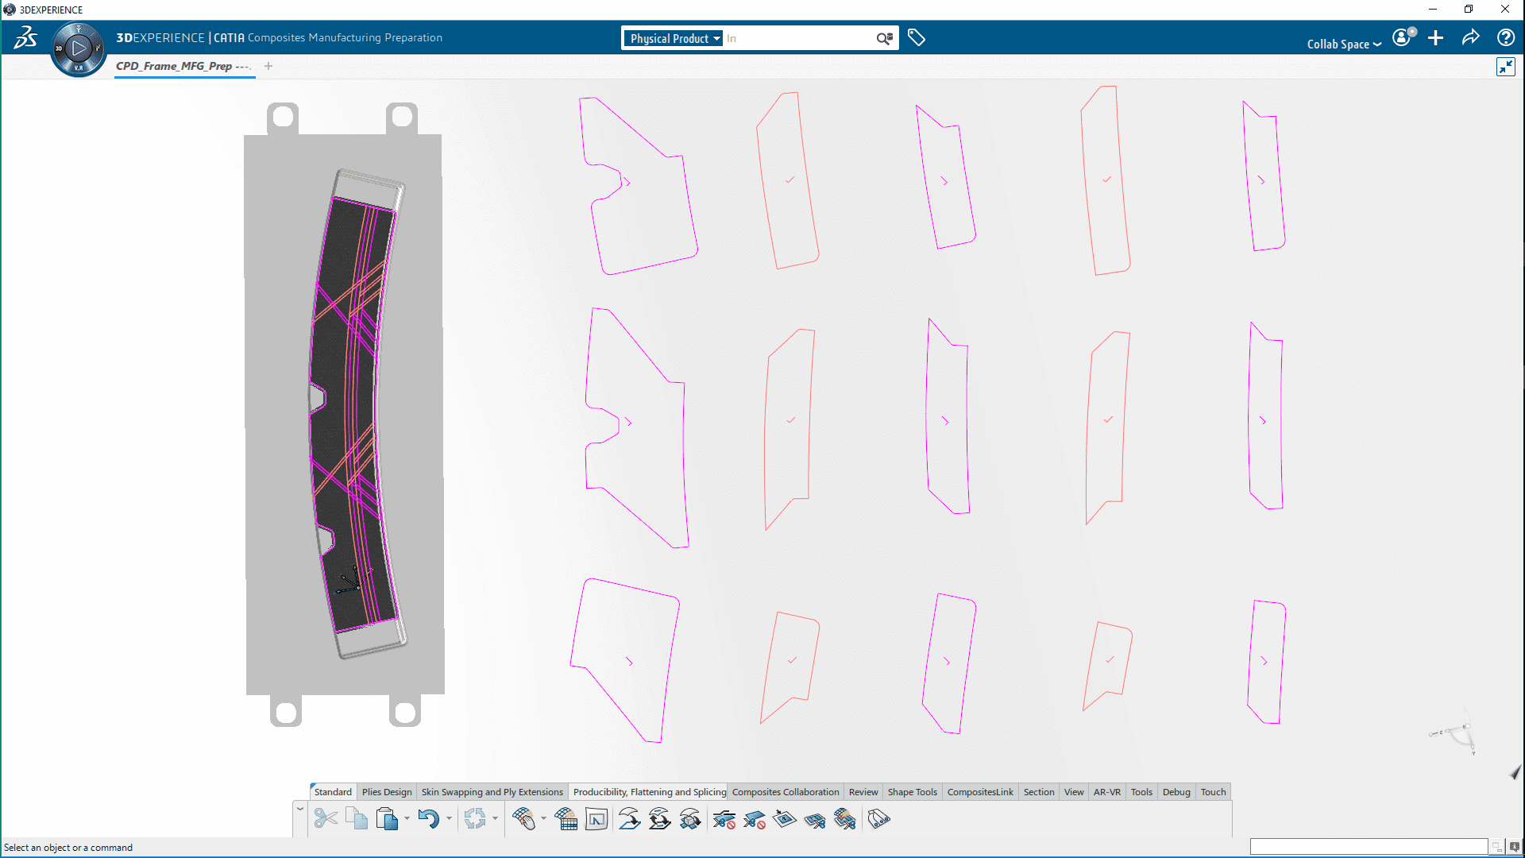The height and width of the screenshot is (858, 1525).
Task: Open the compass play button
Action: point(78,48)
